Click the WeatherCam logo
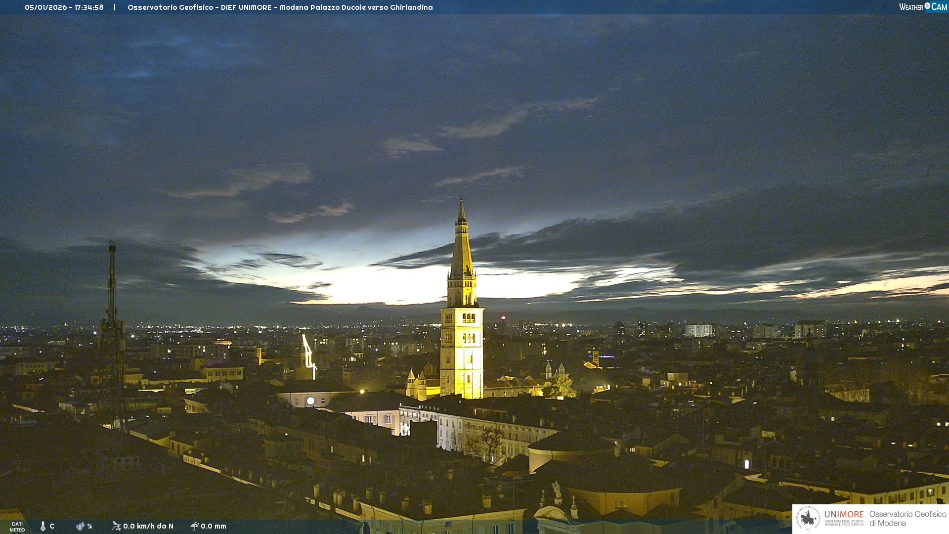Image resolution: width=949 pixels, height=534 pixels. pyautogui.click(x=923, y=7)
